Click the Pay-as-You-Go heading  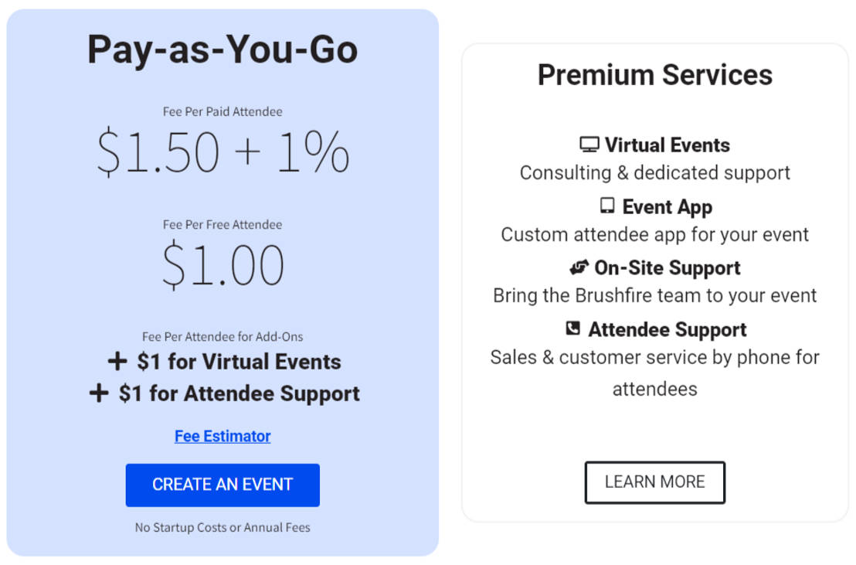point(222,49)
